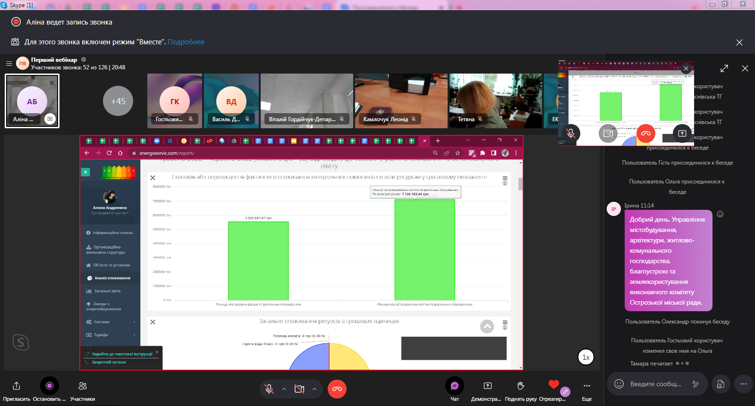Open Заходи з енергозбереження sidebar item
This screenshot has height=406, width=755.
tap(110, 307)
